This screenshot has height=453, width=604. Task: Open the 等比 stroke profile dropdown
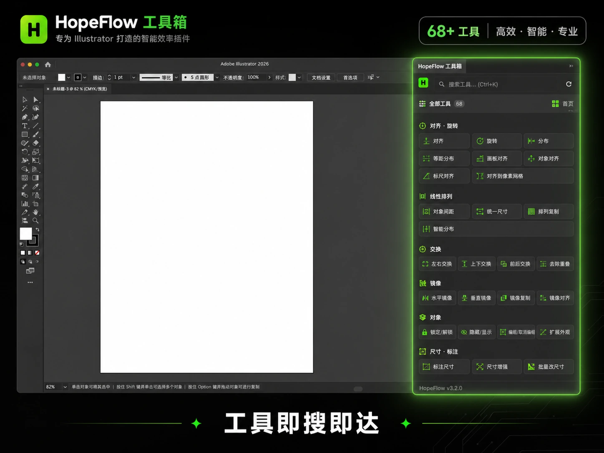176,78
